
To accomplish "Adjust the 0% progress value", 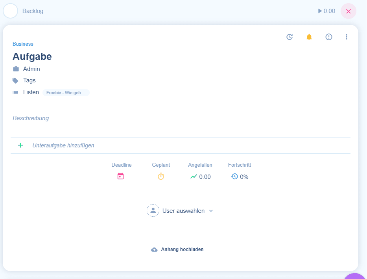I will click(x=244, y=177).
